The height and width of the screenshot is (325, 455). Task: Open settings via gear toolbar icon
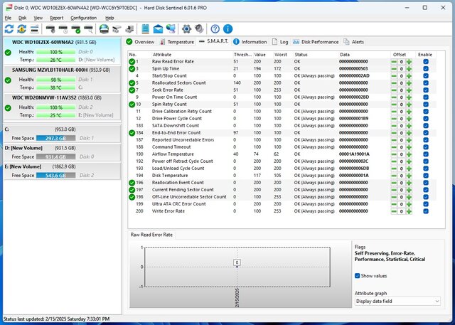tap(186, 29)
